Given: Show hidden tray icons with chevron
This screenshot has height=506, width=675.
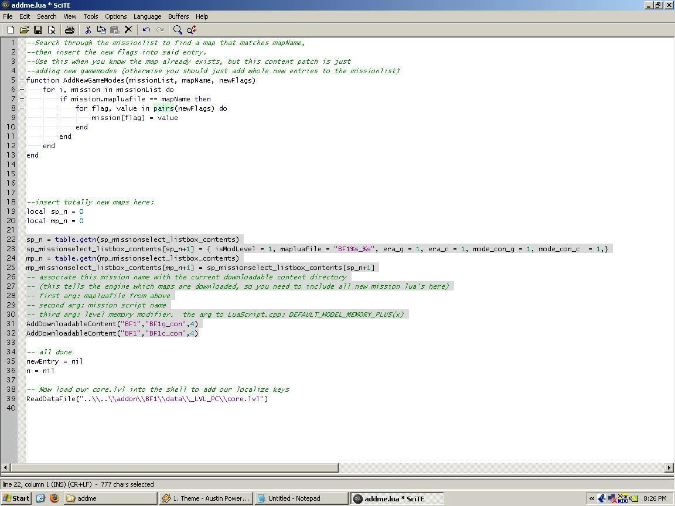Looking at the screenshot, I should [x=592, y=499].
